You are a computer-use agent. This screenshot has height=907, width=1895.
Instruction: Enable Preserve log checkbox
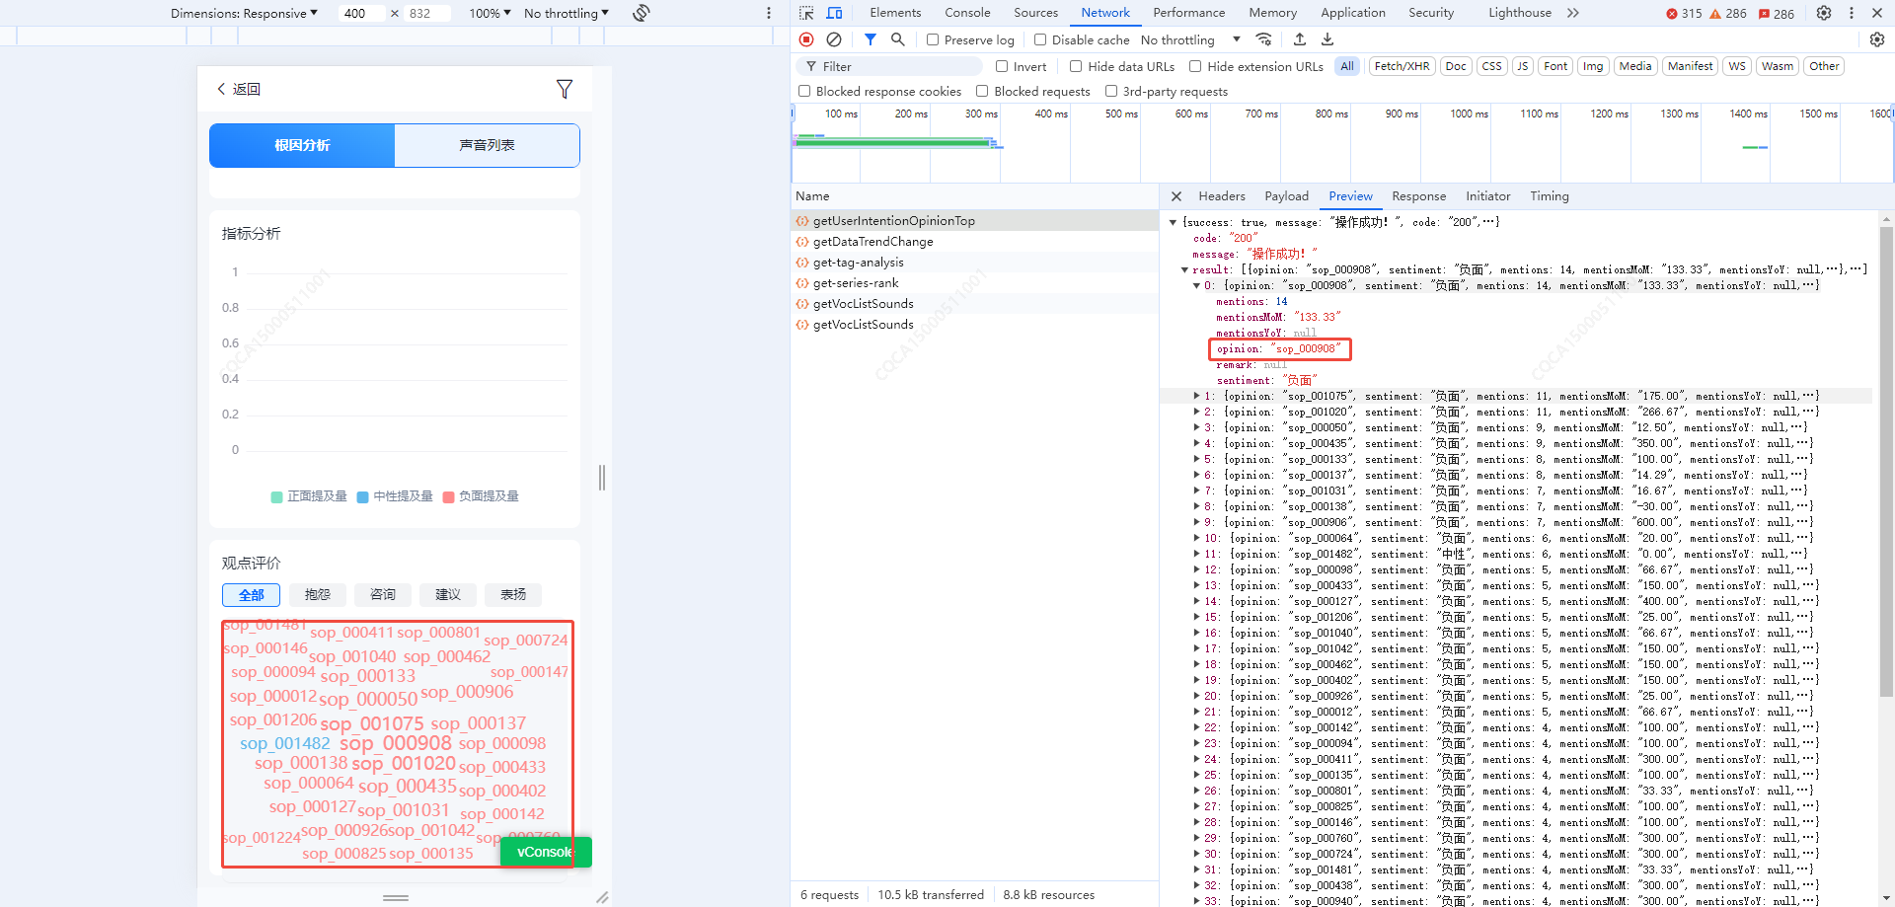933,39
